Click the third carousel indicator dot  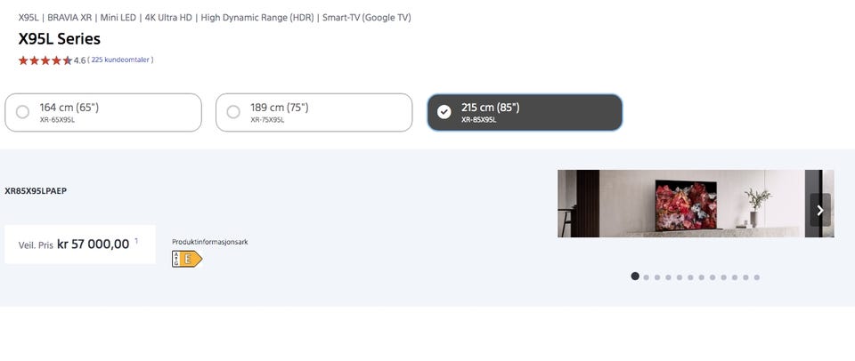(x=657, y=277)
